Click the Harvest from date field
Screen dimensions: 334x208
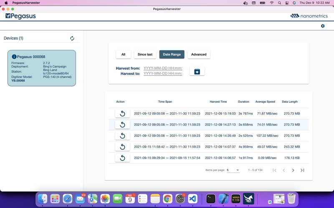click(x=163, y=68)
